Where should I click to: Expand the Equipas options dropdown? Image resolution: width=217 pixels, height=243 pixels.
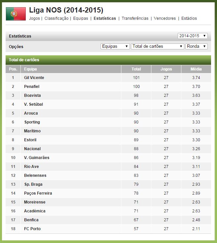point(115,46)
